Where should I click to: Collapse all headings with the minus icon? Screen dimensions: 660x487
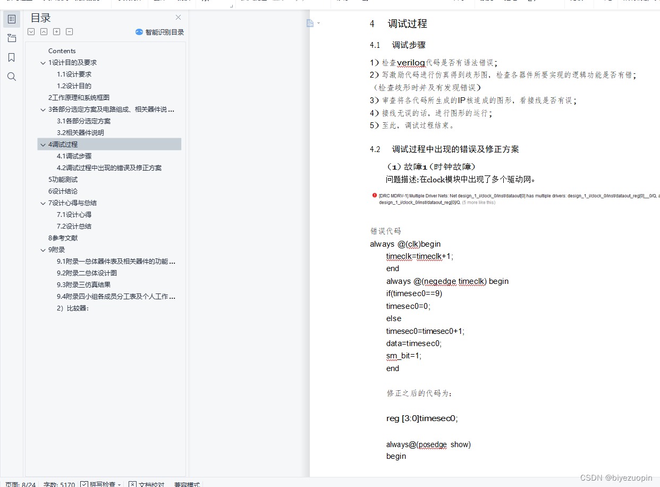(x=69, y=31)
